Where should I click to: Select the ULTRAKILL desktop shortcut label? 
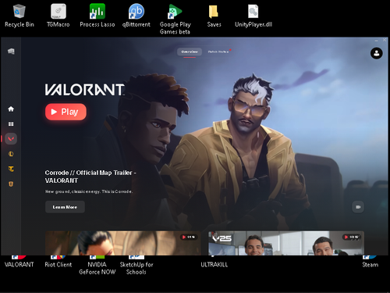click(x=214, y=265)
